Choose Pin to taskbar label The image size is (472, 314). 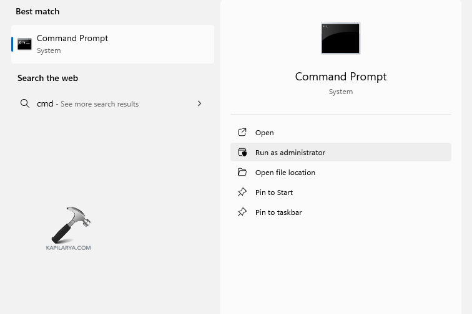(278, 212)
